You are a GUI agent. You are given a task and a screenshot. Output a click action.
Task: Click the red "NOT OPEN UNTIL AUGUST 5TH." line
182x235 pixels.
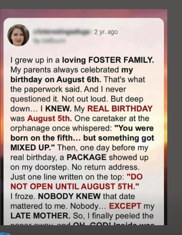(x=74, y=186)
